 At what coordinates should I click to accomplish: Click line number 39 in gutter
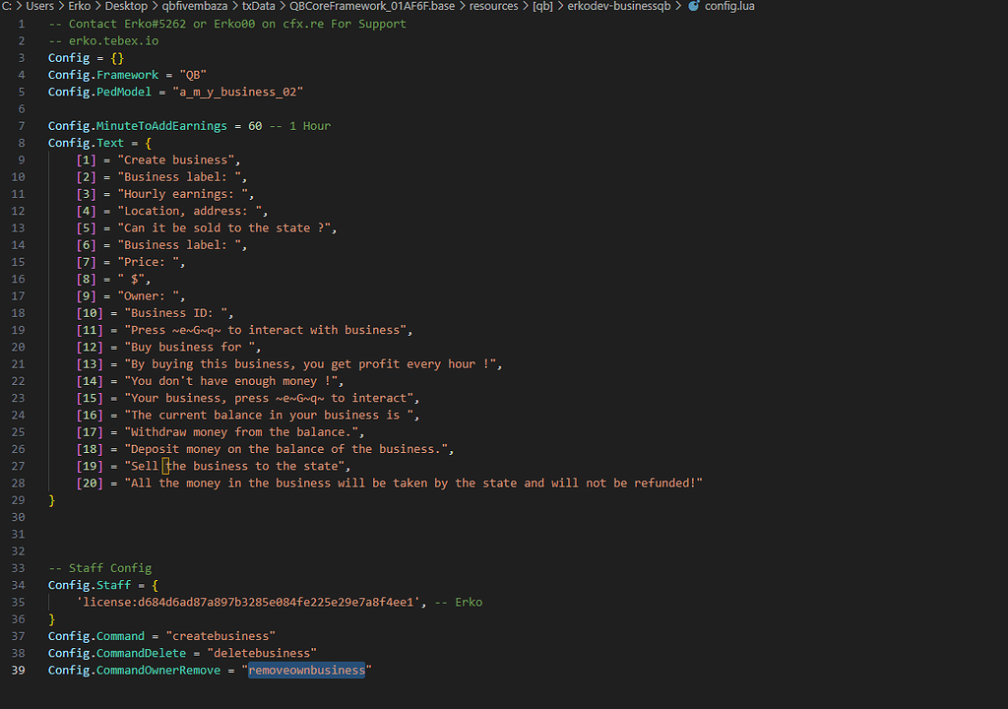[20, 671]
